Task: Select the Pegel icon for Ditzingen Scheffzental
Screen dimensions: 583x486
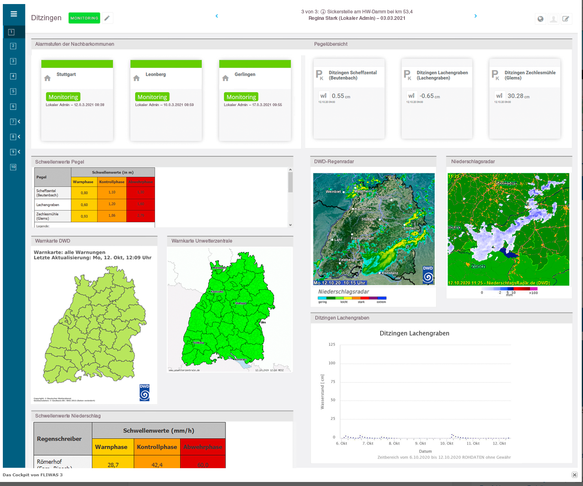Action: click(x=319, y=74)
